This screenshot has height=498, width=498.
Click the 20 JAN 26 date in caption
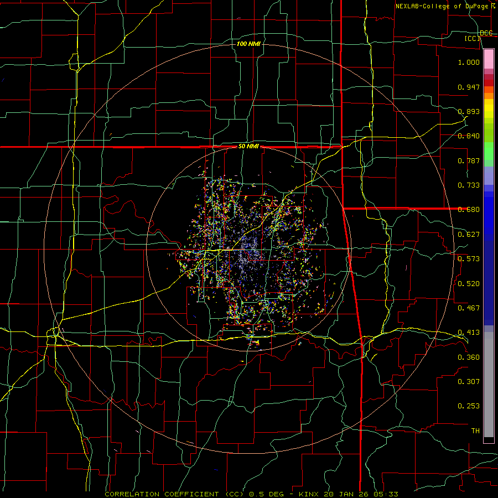pyautogui.click(x=346, y=494)
